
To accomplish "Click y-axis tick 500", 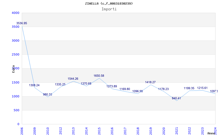I will point(16,110).
